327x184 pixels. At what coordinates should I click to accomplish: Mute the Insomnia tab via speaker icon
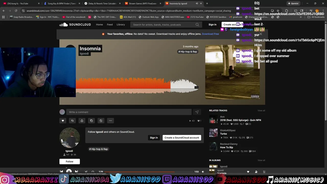point(197,4)
